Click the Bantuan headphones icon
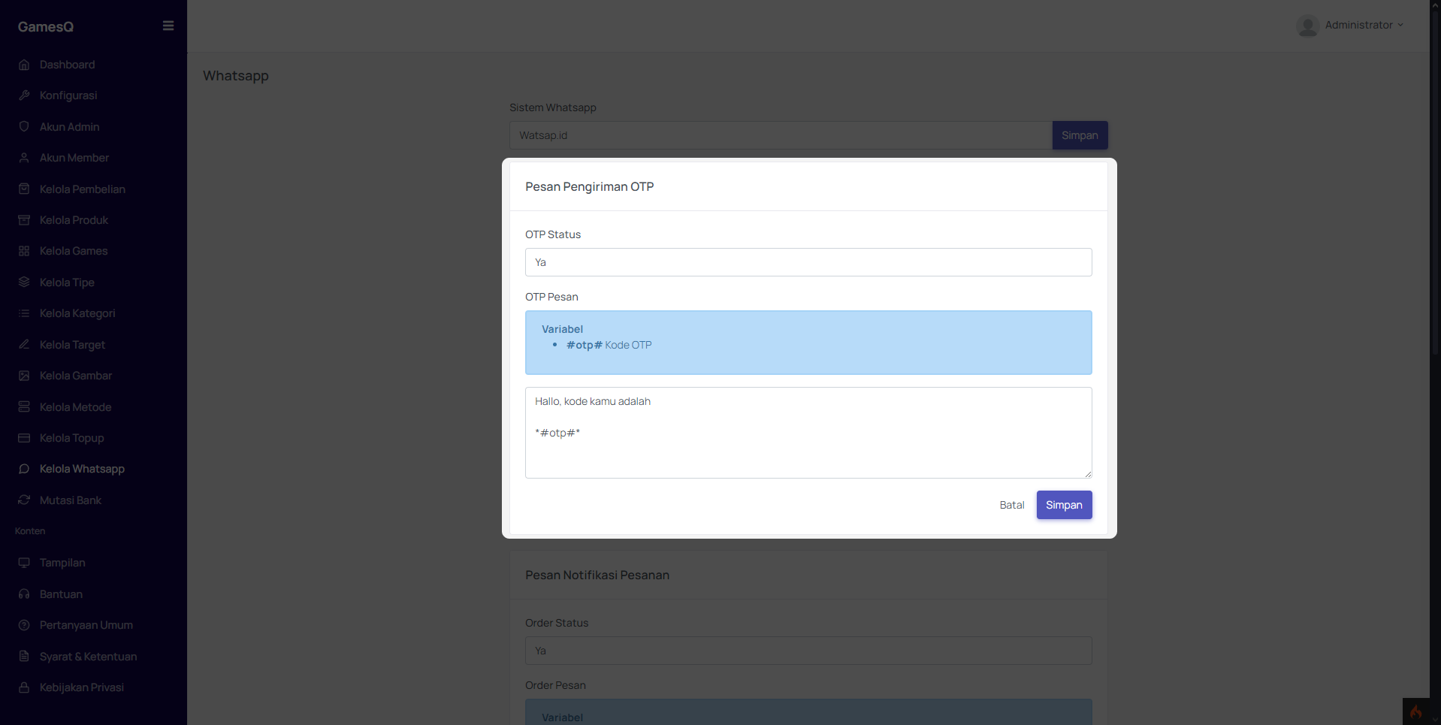This screenshot has width=1441, height=725. click(x=24, y=594)
